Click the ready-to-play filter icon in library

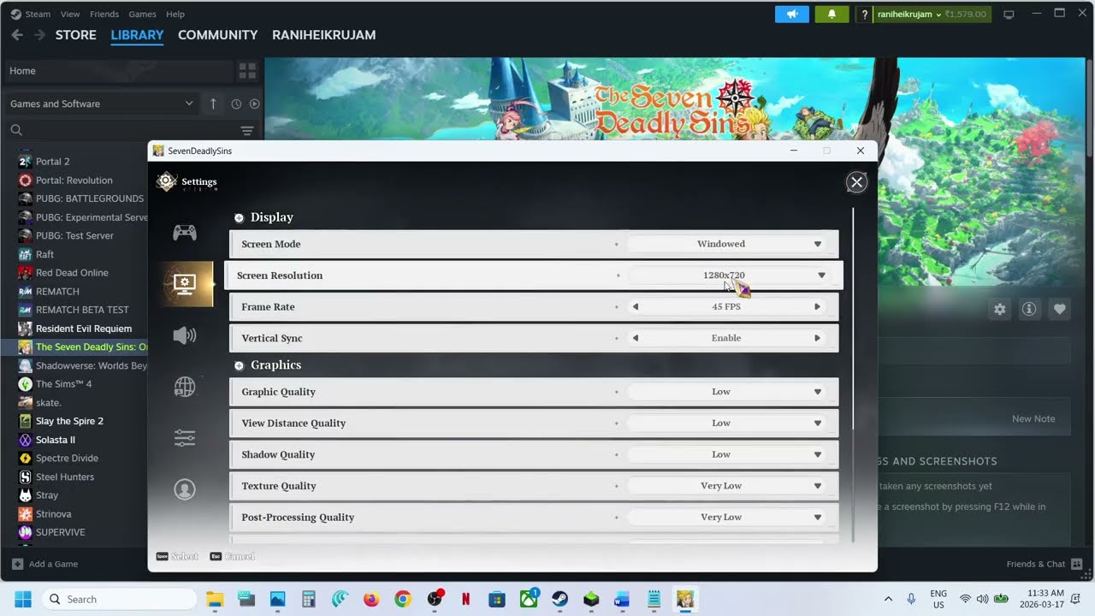(254, 104)
